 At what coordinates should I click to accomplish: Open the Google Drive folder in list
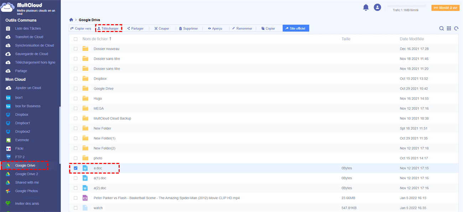(264, 89)
